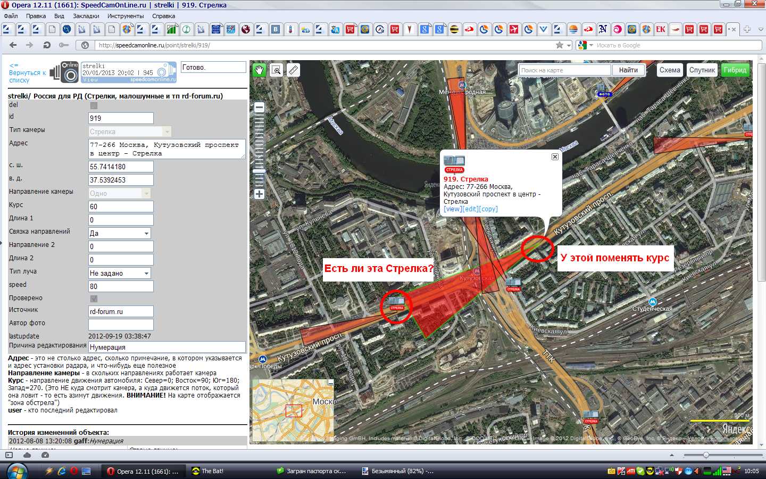Zoom out the map with minus button
Image resolution: width=766 pixels, height=479 pixels.
(259, 108)
